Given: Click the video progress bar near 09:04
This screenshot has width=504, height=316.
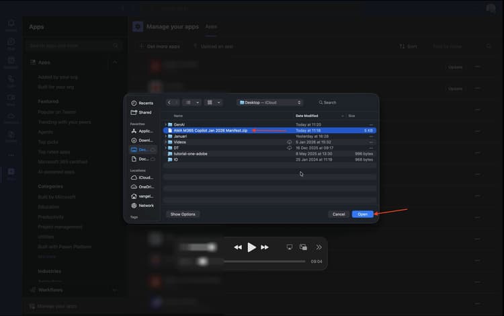Looking at the screenshot, I should (x=265, y=262).
